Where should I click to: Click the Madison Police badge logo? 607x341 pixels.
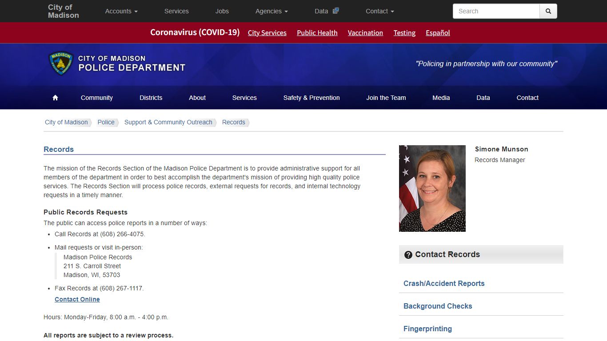61,63
